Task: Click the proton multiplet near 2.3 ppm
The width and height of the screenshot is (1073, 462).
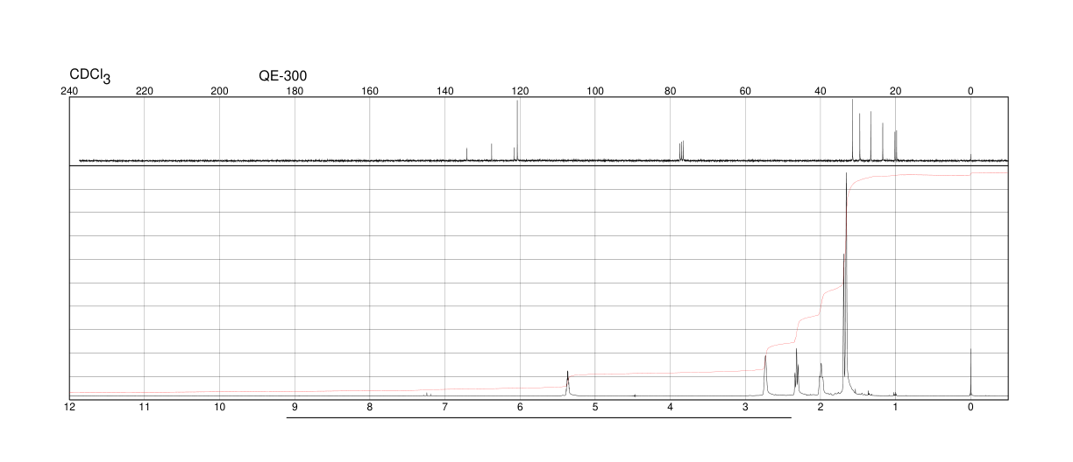Action: pos(797,372)
